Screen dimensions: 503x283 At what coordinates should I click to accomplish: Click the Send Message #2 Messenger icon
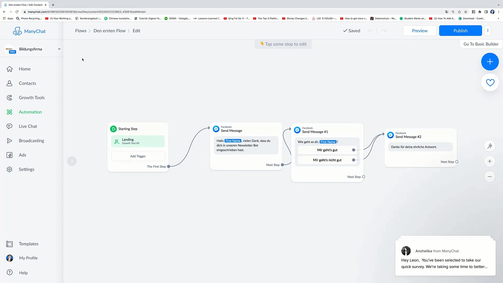[390, 135]
